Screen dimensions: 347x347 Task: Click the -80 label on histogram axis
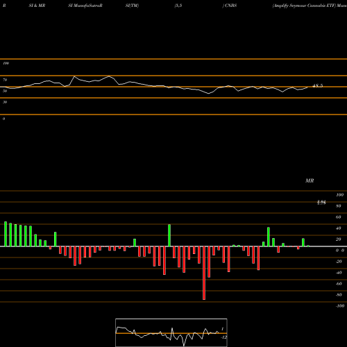339,295
